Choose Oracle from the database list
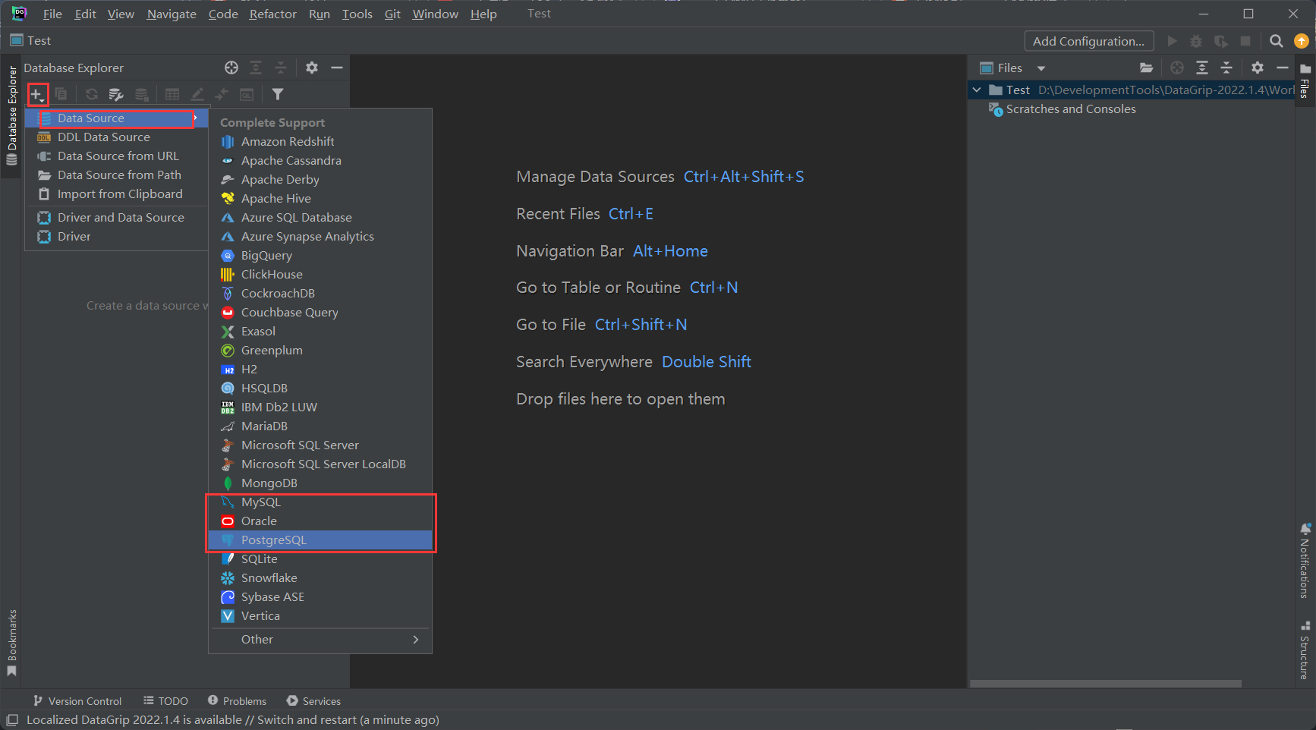Image resolution: width=1316 pixels, height=730 pixels. [320, 521]
